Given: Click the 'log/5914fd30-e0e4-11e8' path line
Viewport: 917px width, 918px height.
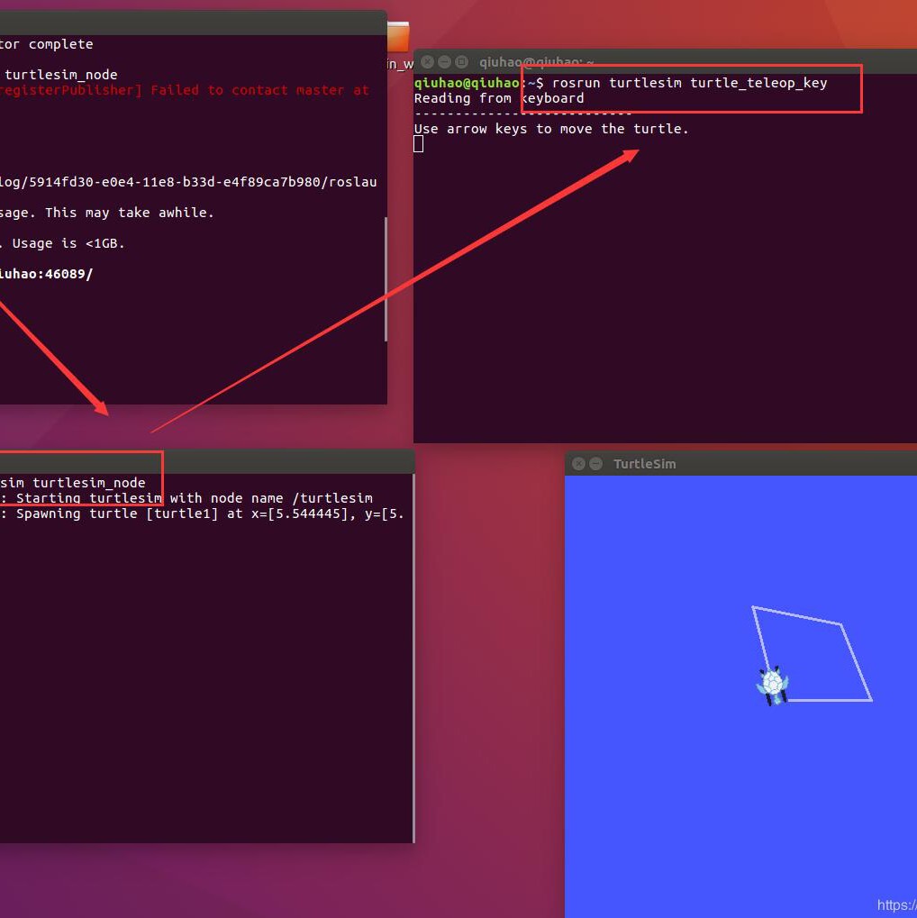Looking at the screenshot, I should pos(188,182).
